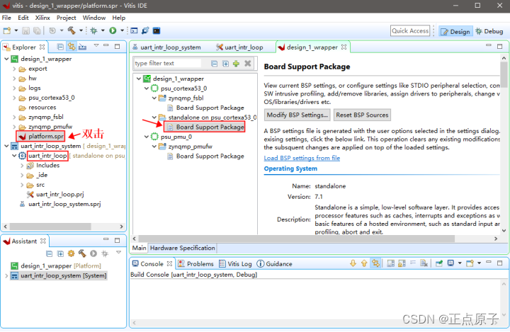Click the Assistant collapse-all icon
Image resolution: width=510 pixels, height=332 pixels.
tap(49, 253)
